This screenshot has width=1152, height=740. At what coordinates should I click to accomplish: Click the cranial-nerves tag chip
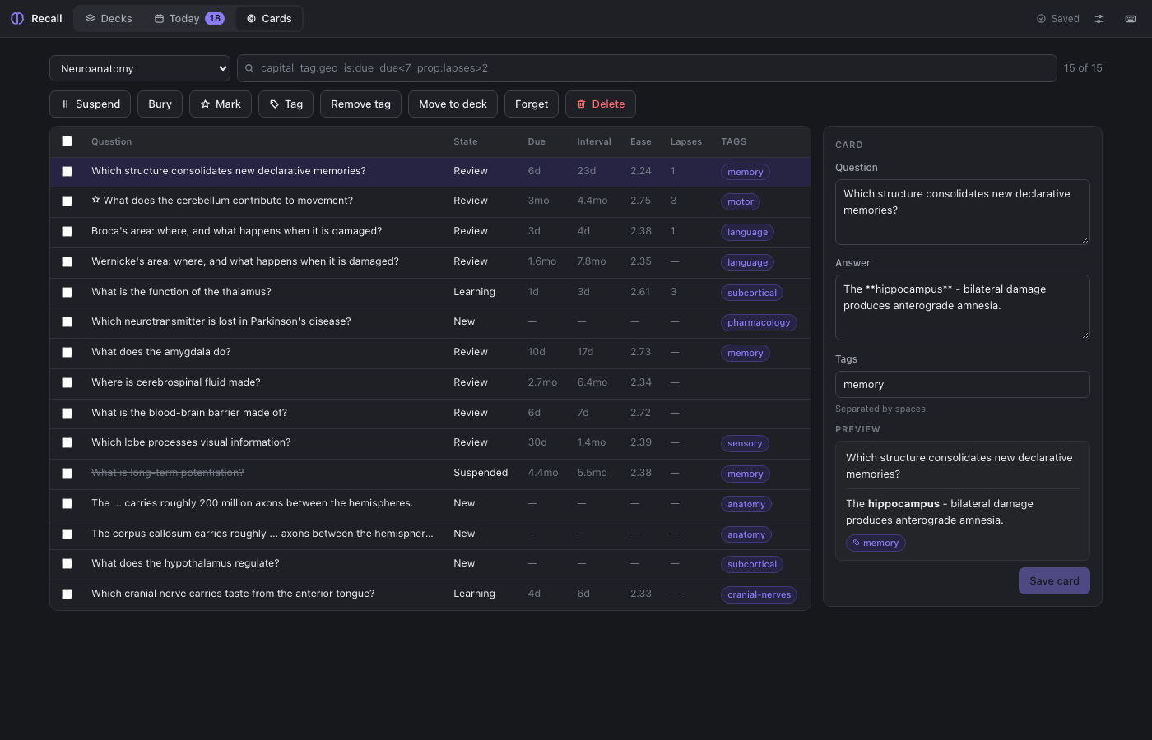(x=759, y=595)
